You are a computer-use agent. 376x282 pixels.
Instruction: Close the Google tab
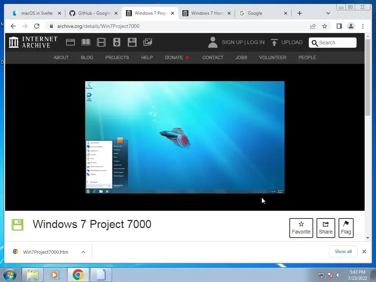point(286,13)
